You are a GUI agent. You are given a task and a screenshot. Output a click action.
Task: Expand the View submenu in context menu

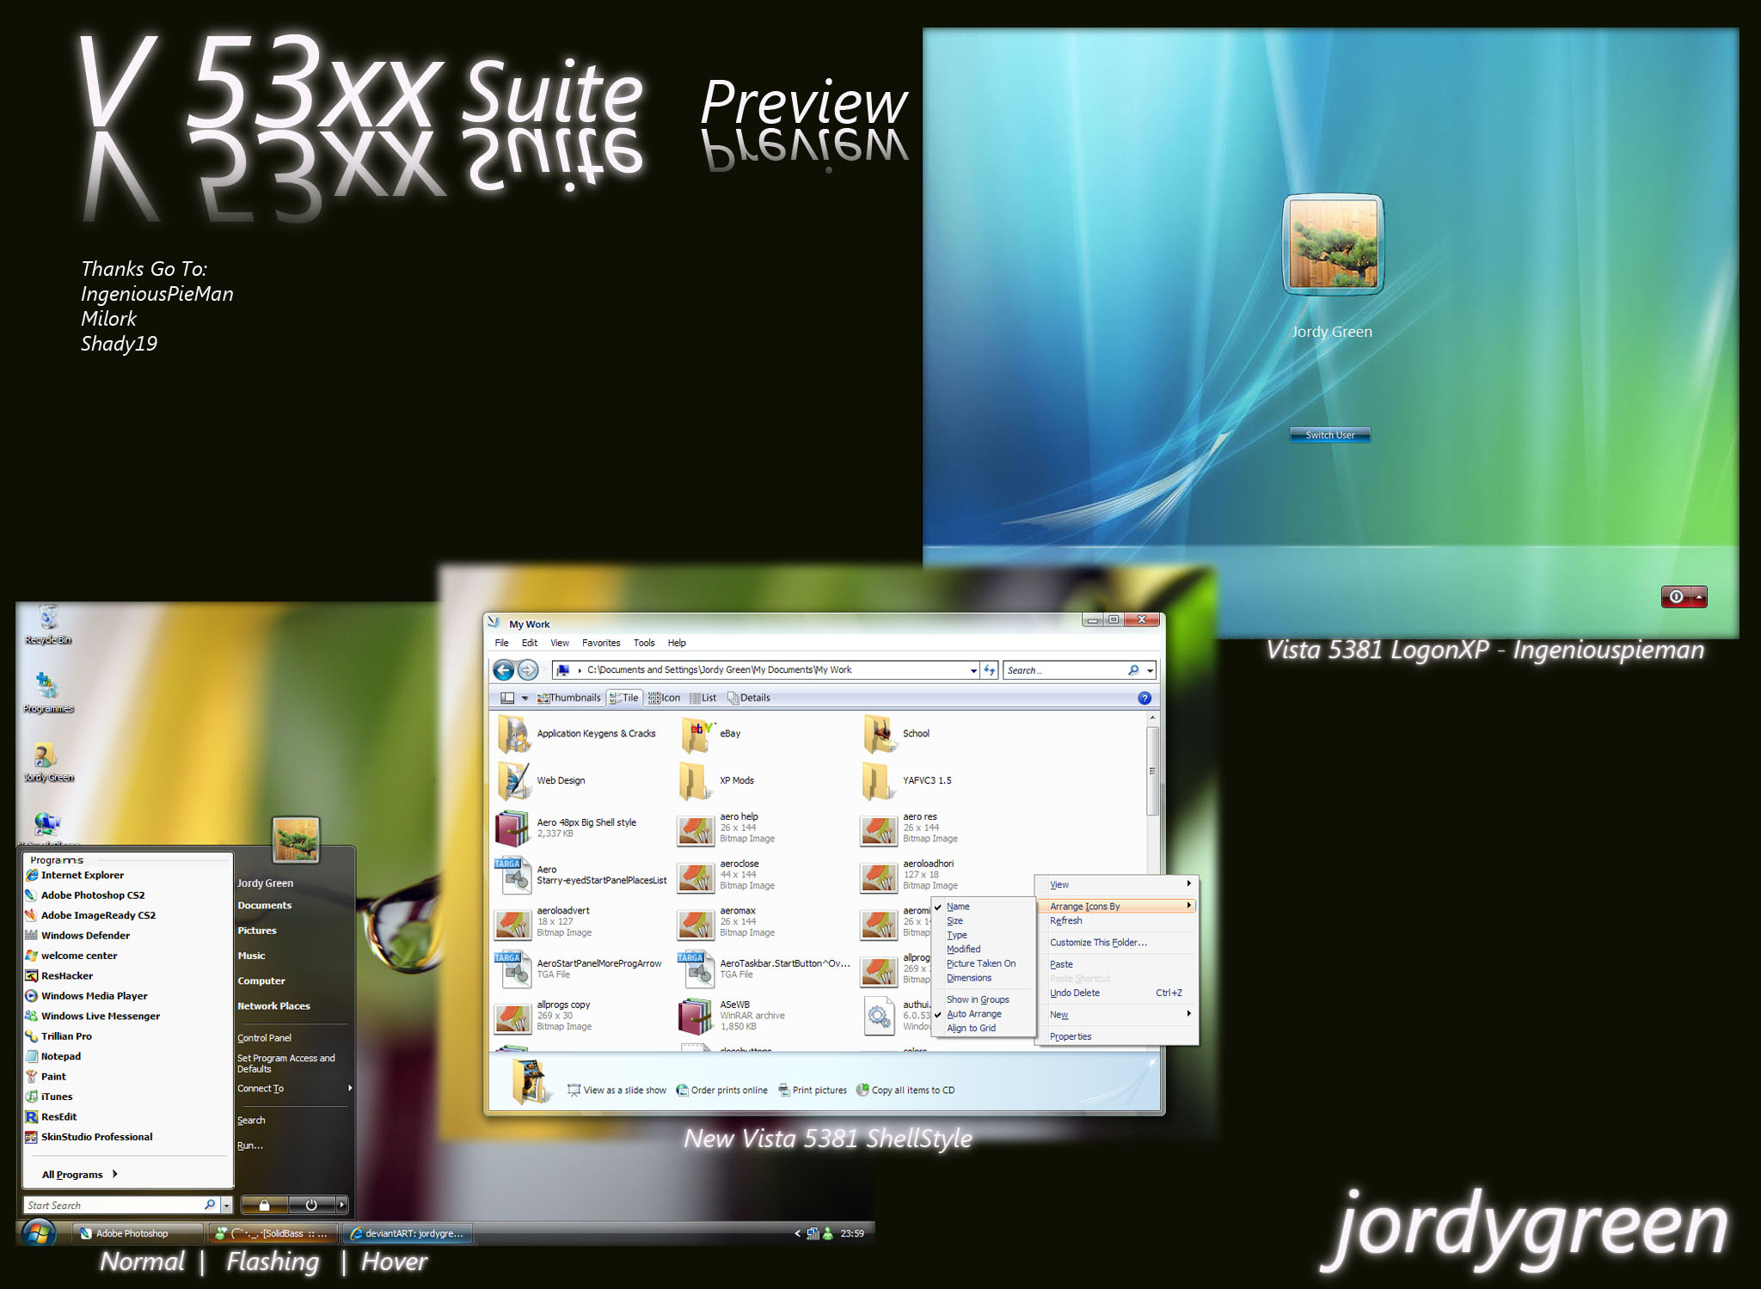1117,884
